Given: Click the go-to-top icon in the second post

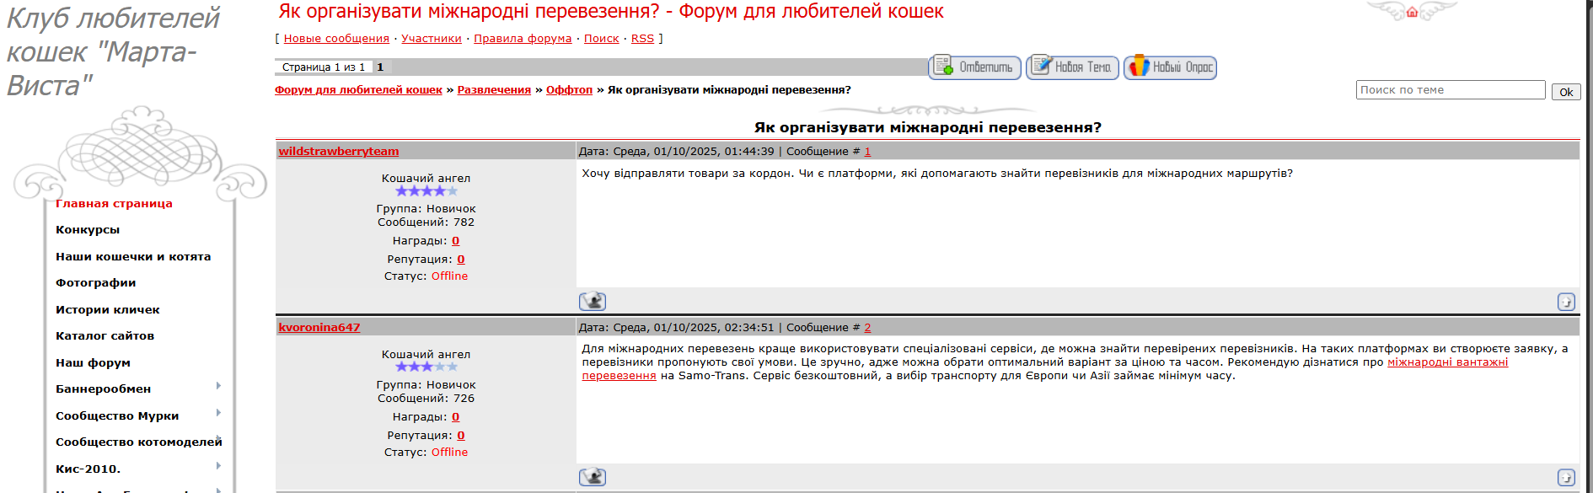Looking at the screenshot, I should pyautogui.click(x=1565, y=478).
